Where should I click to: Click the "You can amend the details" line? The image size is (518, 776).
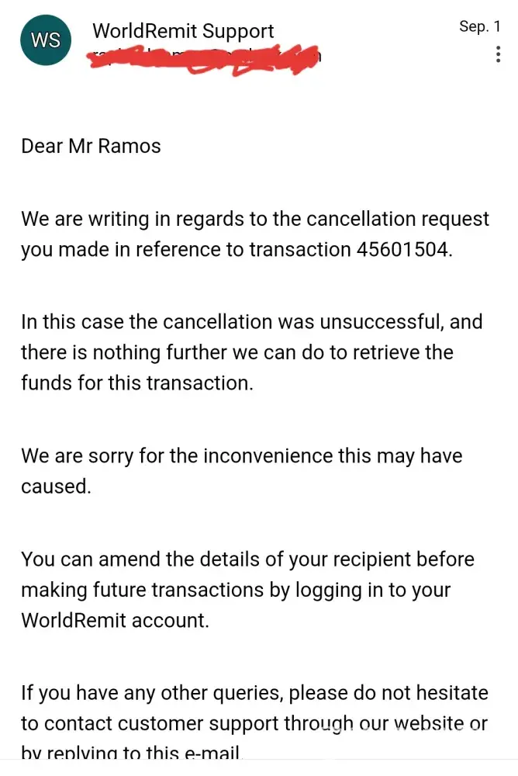click(247, 559)
